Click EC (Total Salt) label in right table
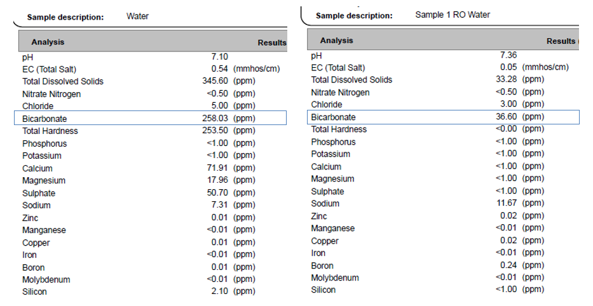This screenshot has width=593, height=306. pyautogui.click(x=337, y=68)
